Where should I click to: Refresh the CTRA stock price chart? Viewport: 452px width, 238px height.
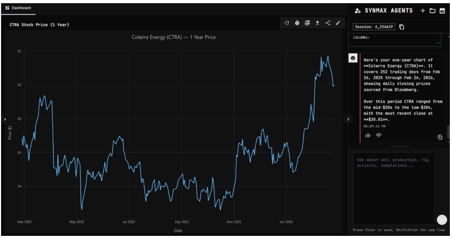287,23
